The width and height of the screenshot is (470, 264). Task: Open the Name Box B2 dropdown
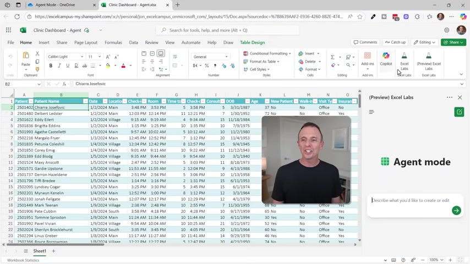coord(39,84)
